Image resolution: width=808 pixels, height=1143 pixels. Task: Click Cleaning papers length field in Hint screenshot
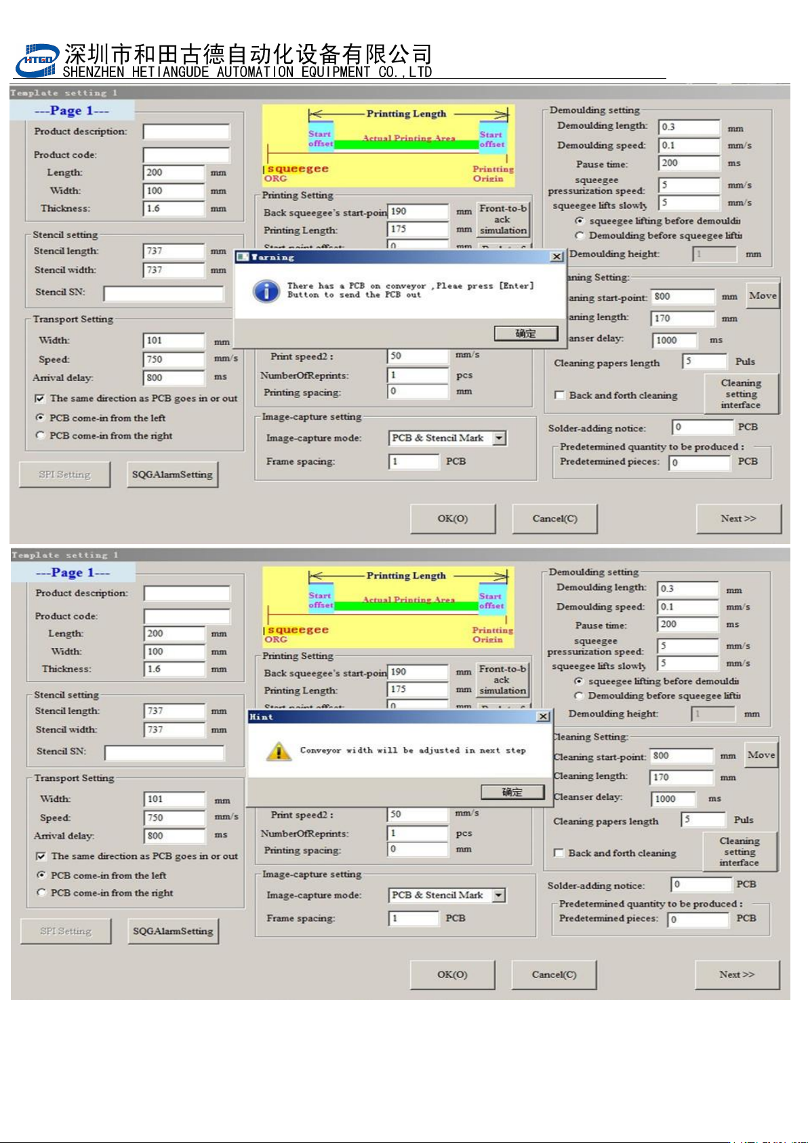704,820
